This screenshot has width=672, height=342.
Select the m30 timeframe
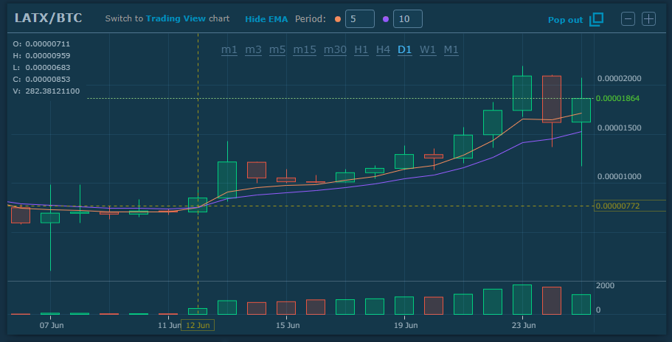(335, 49)
